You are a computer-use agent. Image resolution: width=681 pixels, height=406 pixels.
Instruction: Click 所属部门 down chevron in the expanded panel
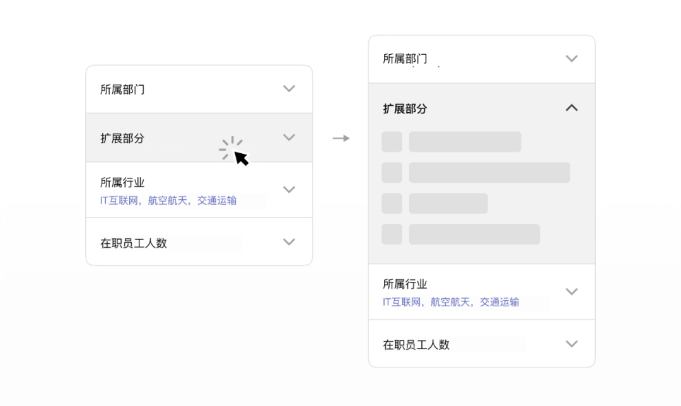[571, 59]
